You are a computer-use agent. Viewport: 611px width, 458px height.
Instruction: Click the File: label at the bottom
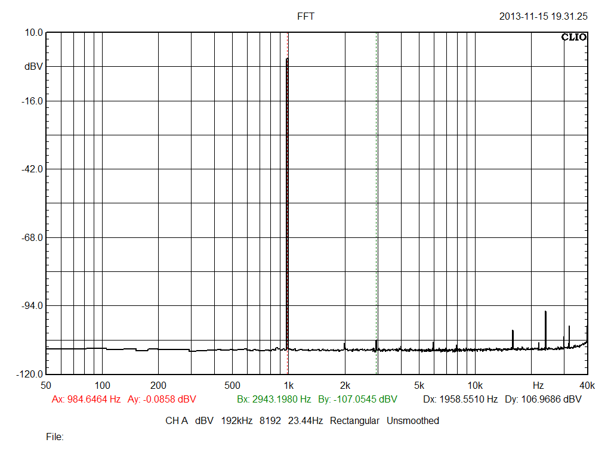[55, 437]
